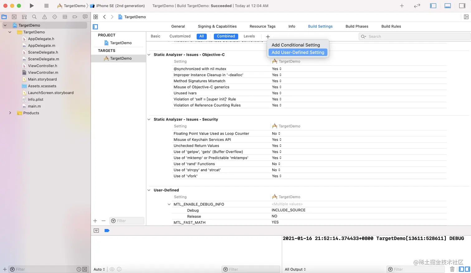Switch to the Build Phases tab
The height and width of the screenshot is (273, 471).
click(x=357, y=26)
